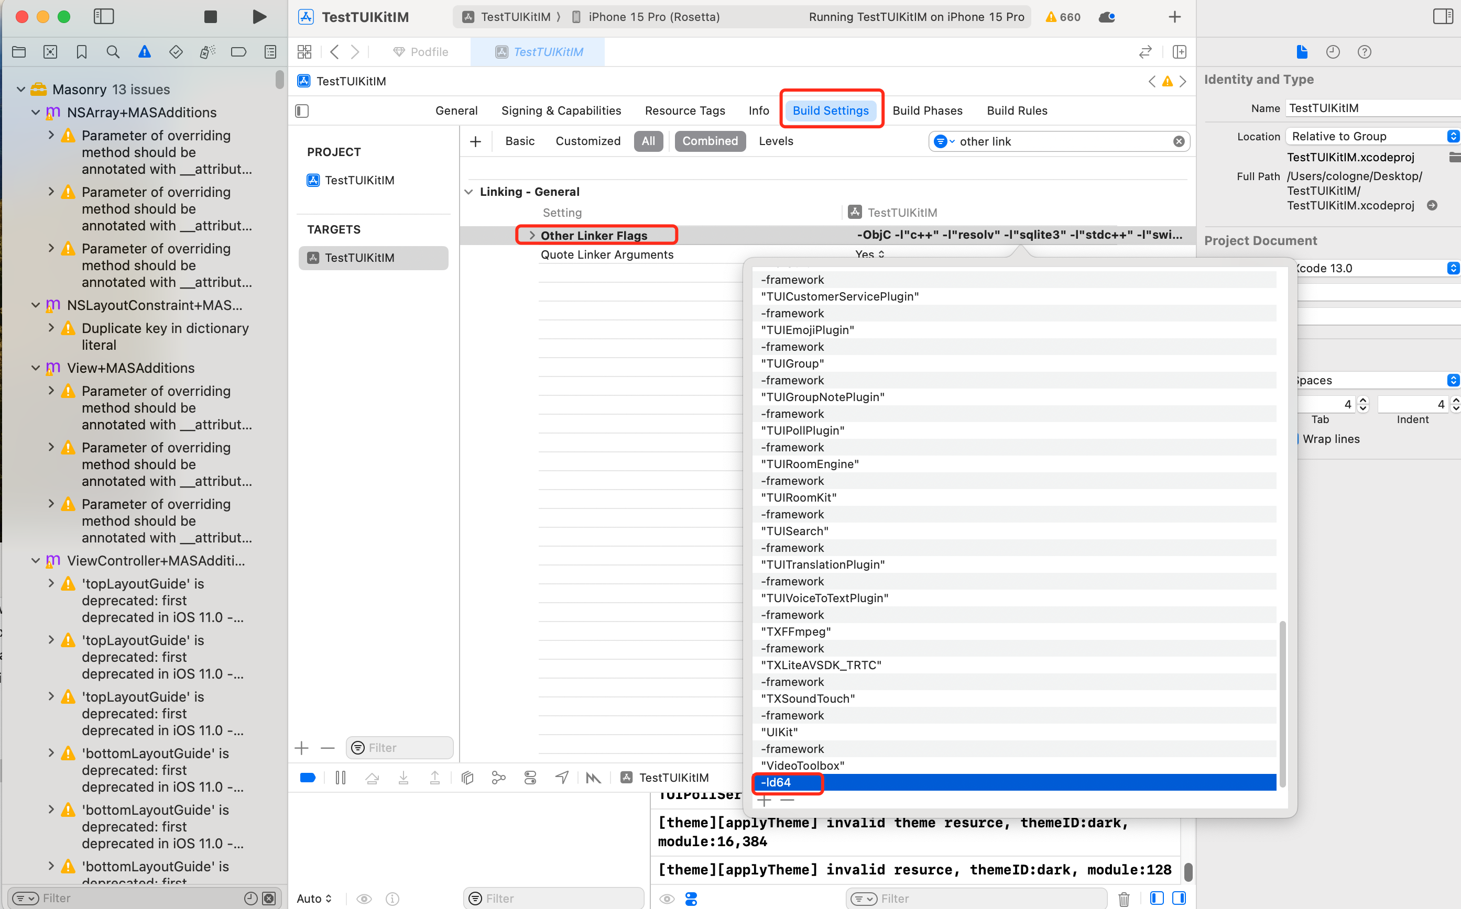Click the Step over debug icon
Screen dimensions: 1461x909
372,778
